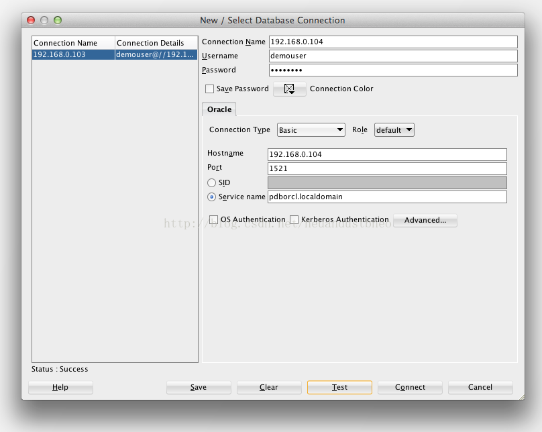The width and height of the screenshot is (542, 432).
Task: Click into the Password field
Action: point(393,70)
